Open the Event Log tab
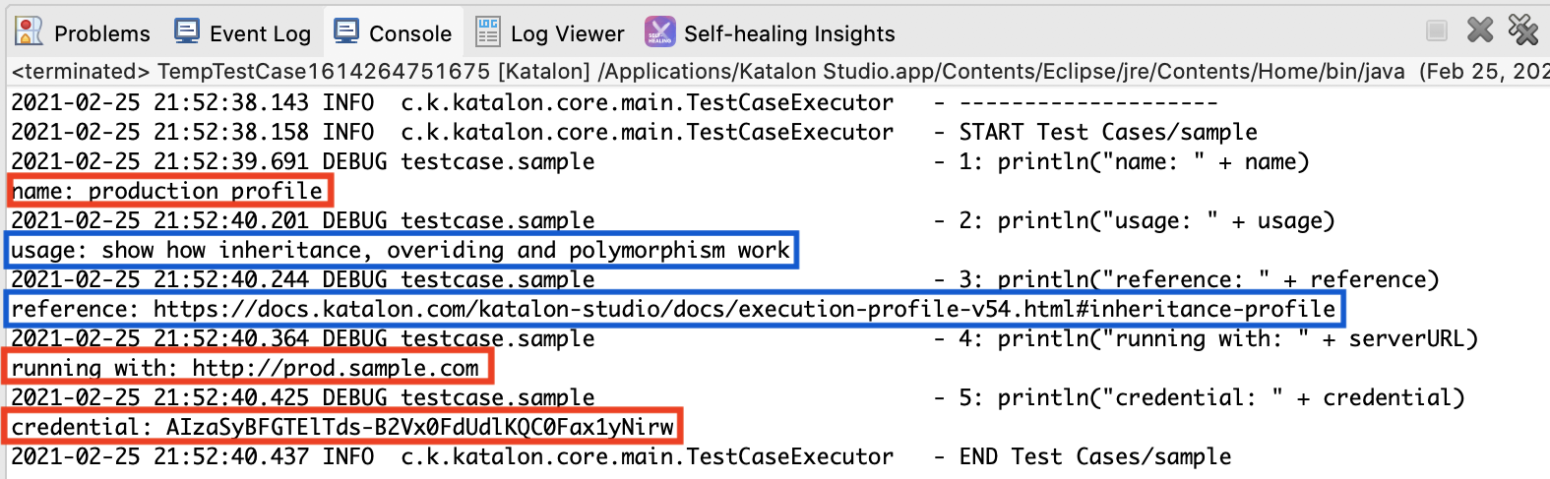Screen dimensions: 1550x479 tap(260, 33)
